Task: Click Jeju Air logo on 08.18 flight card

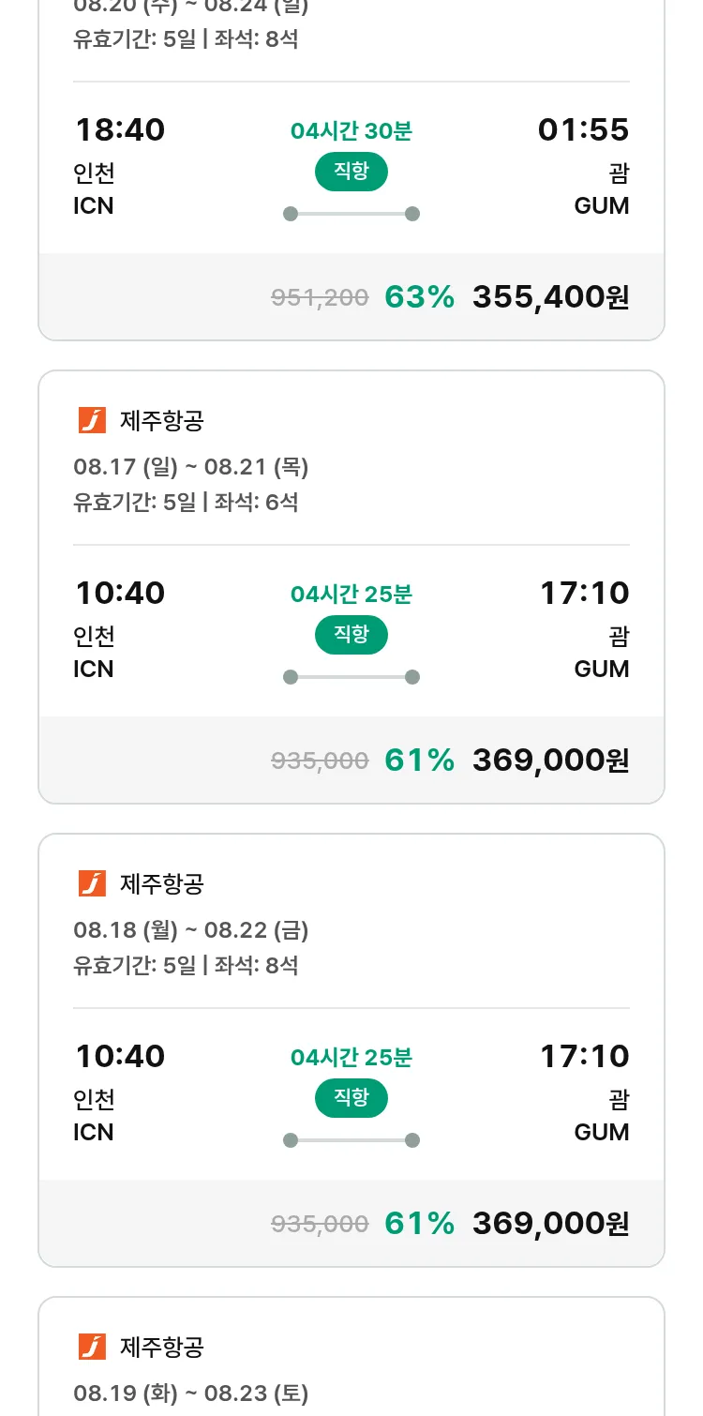Action: pyautogui.click(x=92, y=883)
